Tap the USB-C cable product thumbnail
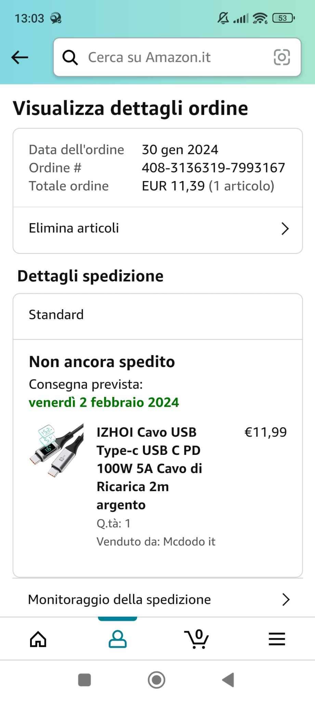This screenshot has width=315, height=702. tap(56, 450)
